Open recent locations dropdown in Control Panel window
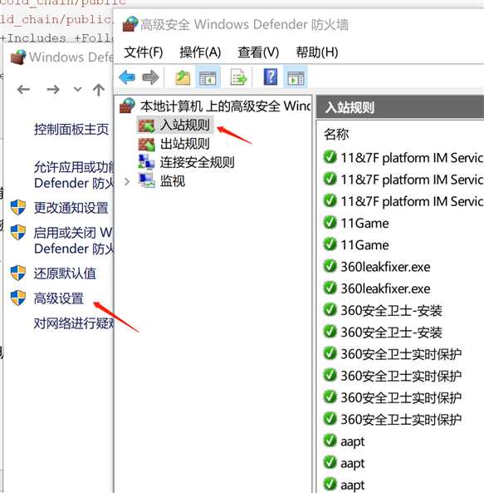484x493 pixels. click(x=77, y=90)
